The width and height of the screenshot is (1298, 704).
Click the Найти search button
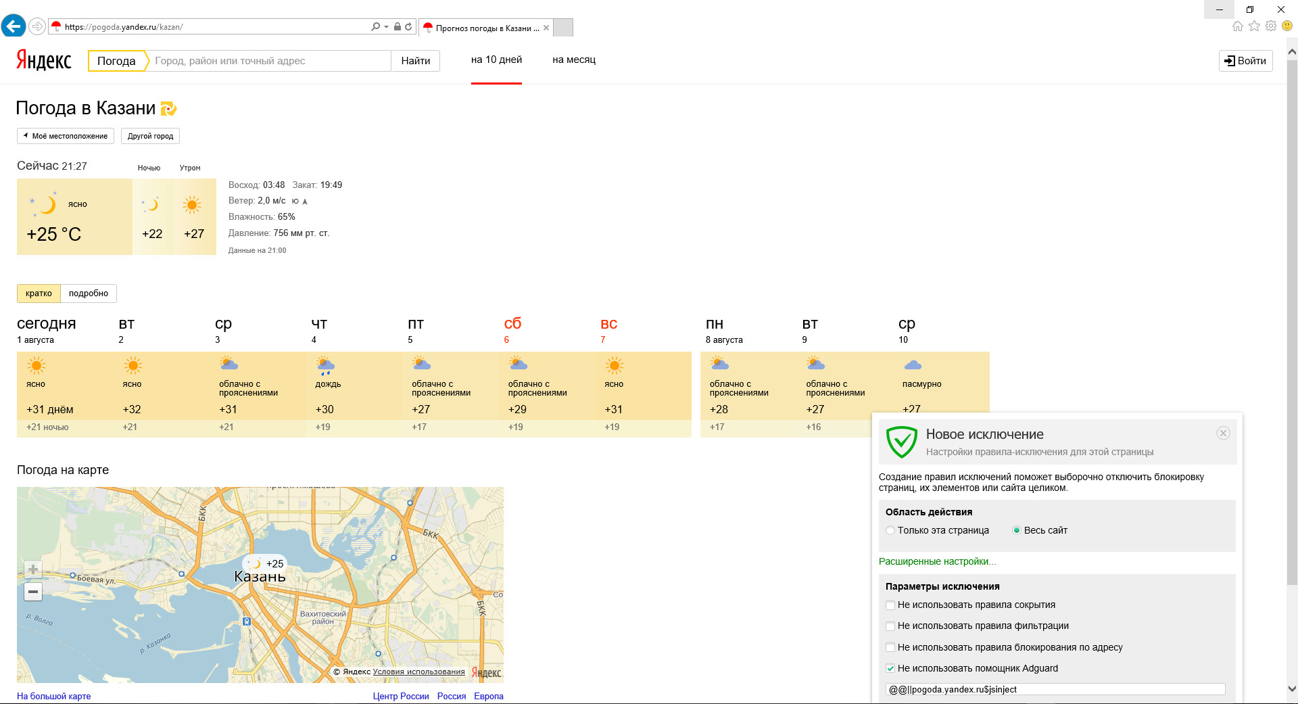point(416,61)
